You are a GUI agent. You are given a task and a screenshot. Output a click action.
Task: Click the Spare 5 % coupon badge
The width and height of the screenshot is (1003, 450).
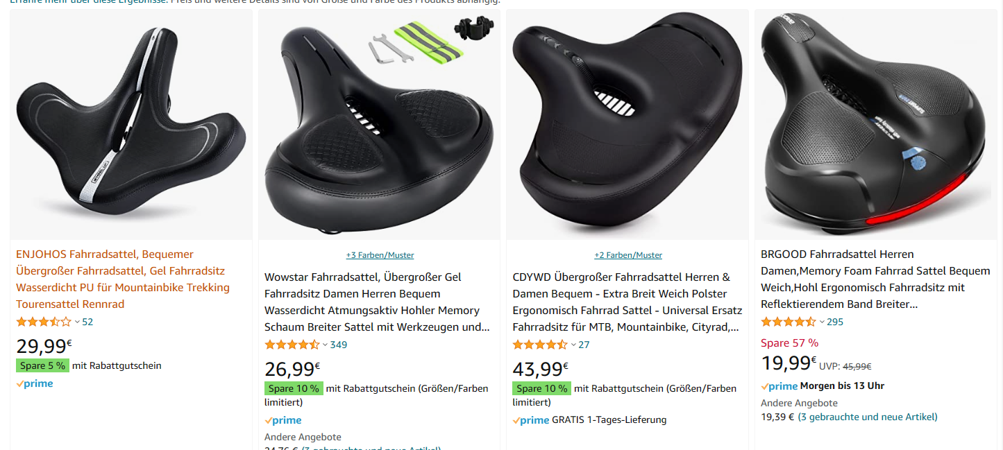pyautogui.click(x=42, y=365)
